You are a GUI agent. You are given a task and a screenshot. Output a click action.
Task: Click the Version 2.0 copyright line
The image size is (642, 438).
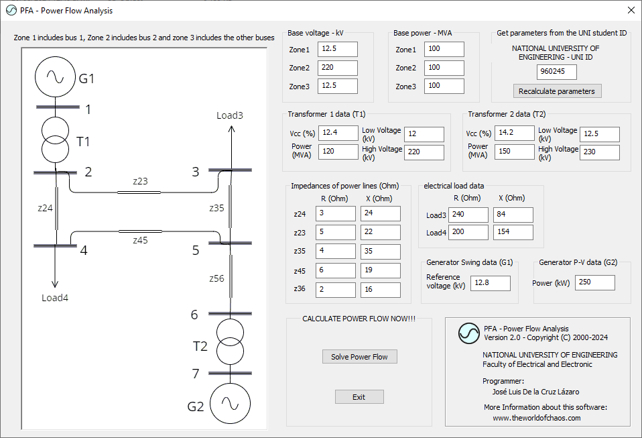pyautogui.click(x=545, y=337)
